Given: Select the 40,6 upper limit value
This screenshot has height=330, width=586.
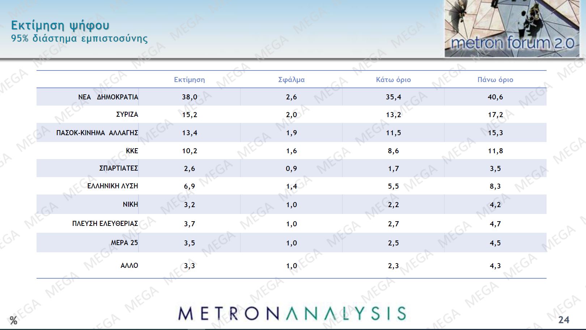Looking at the screenshot, I should pyautogui.click(x=495, y=97).
